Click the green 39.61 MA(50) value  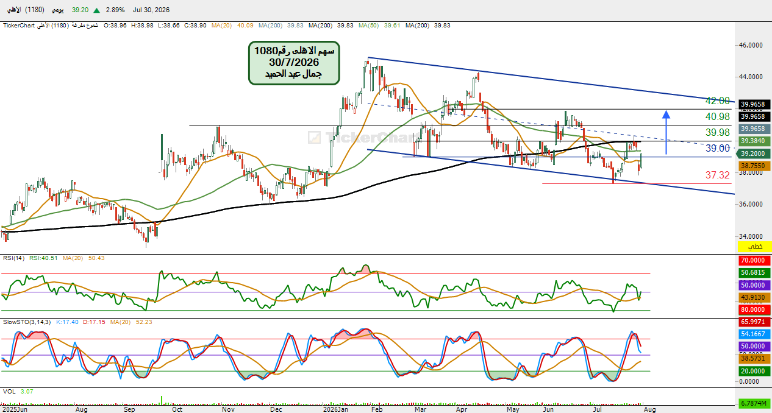click(x=393, y=26)
